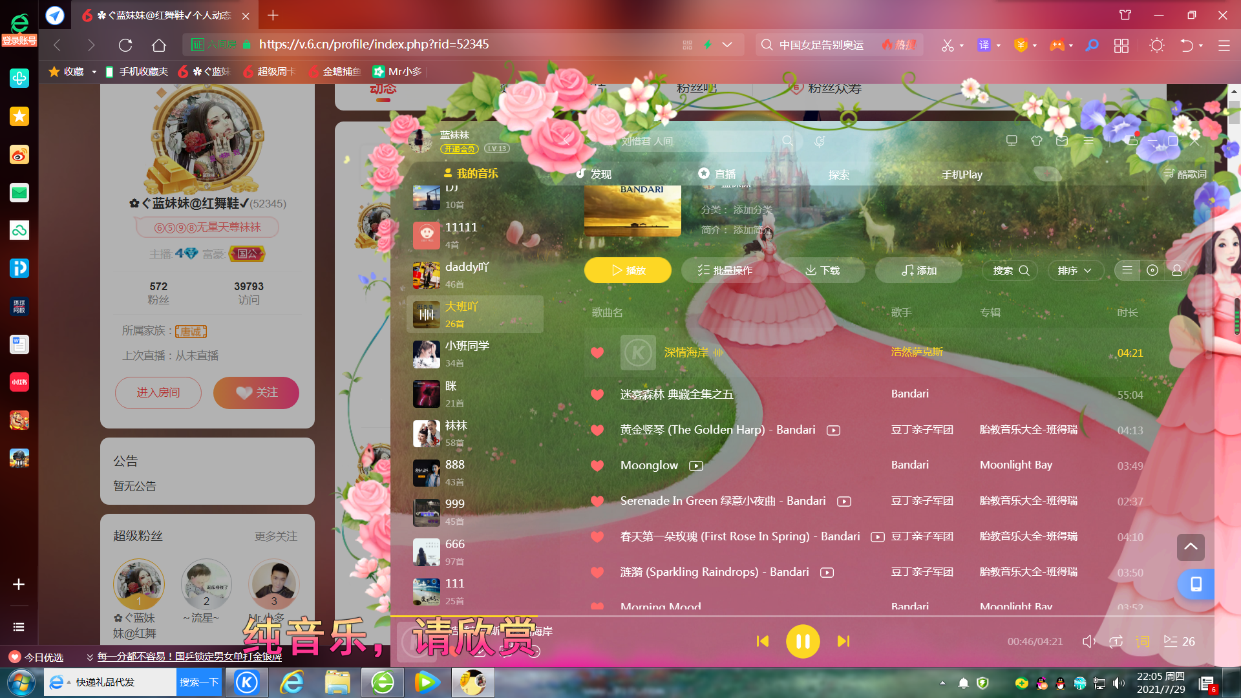
Task: Open the 排序 sort dropdown
Action: coord(1074,270)
